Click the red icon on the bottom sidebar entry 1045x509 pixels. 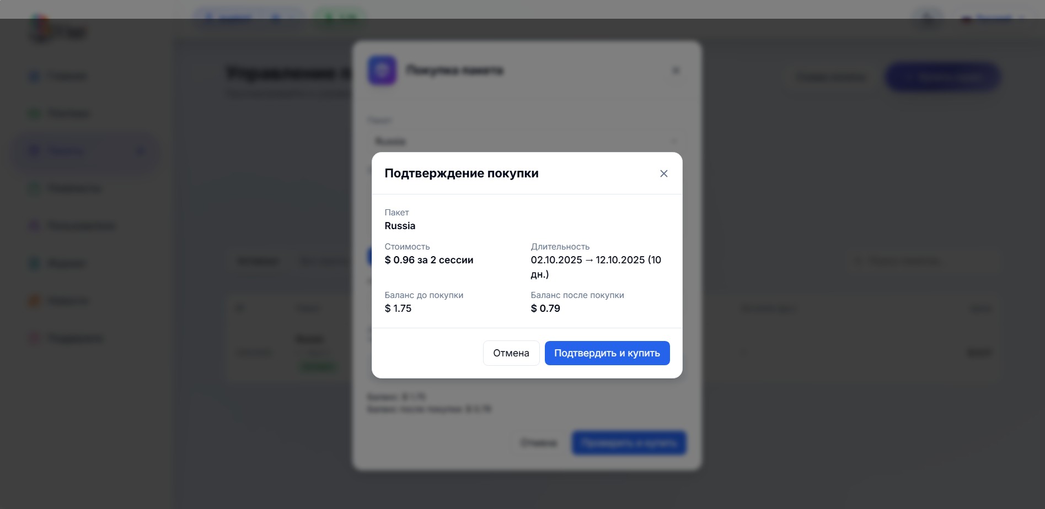point(33,338)
